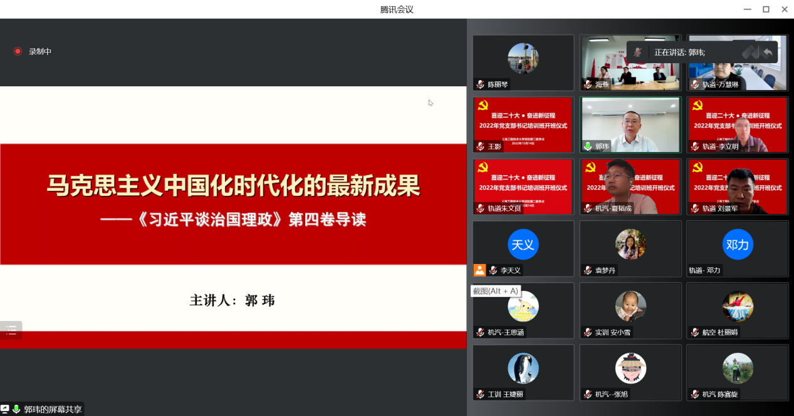The width and height of the screenshot is (794, 416).
Task: Click the return arrow in the speaking banner
Action: (768, 52)
